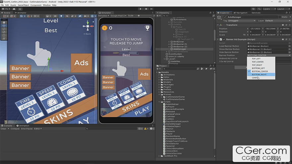Image resolution: width=292 pixels, height=164 pixels.
Task: Select the Hand tool in Scene view
Action: click(x=4, y=22)
